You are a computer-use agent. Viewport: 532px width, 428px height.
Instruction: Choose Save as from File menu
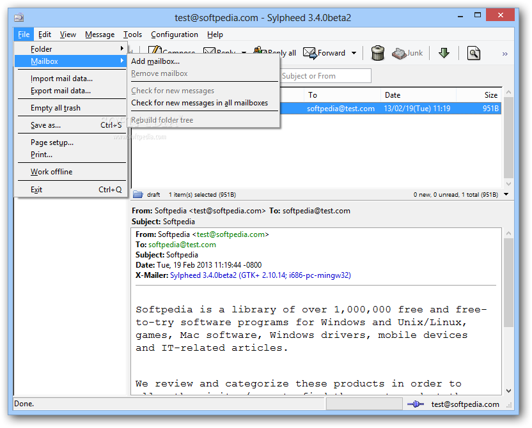click(x=70, y=125)
